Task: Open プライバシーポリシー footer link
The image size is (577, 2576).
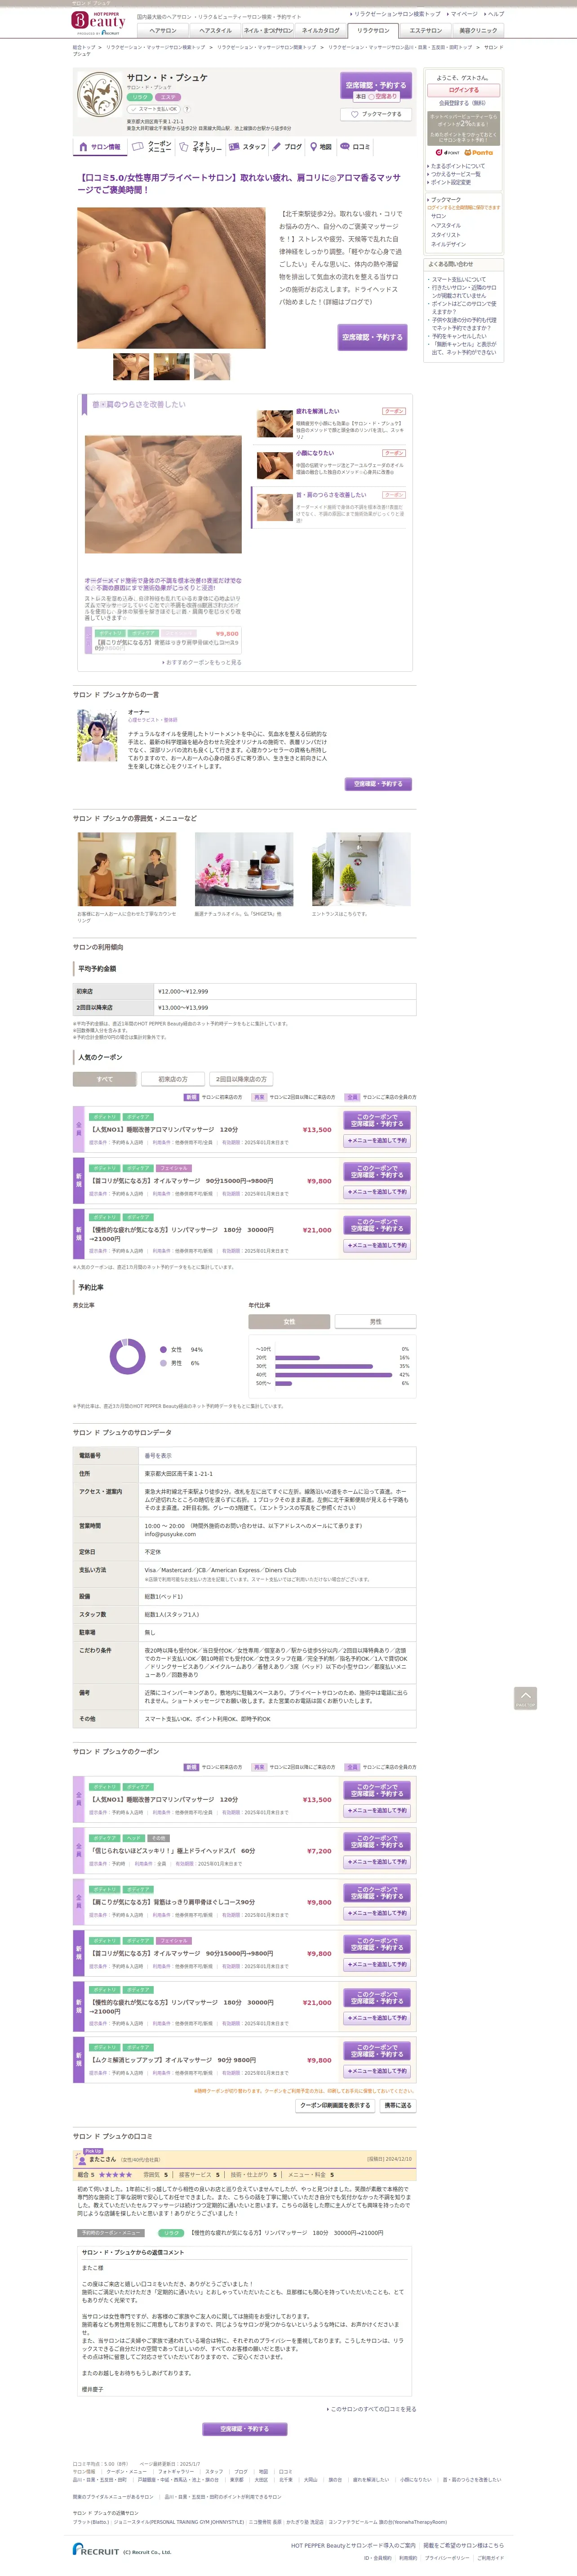Action: (x=446, y=2557)
